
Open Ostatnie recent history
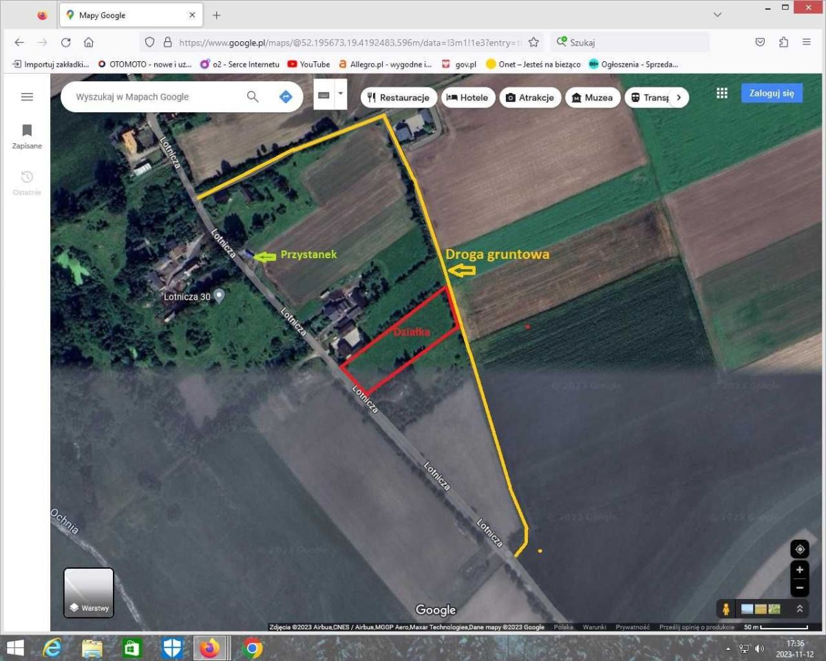tap(27, 183)
